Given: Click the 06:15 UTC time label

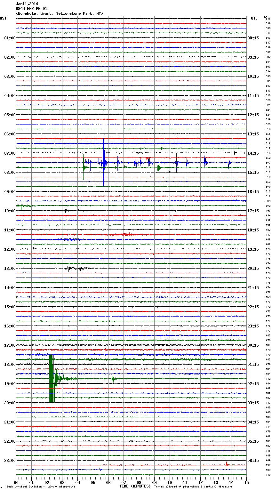Looking at the screenshot, I should pyautogui.click(x=253, y=461).
